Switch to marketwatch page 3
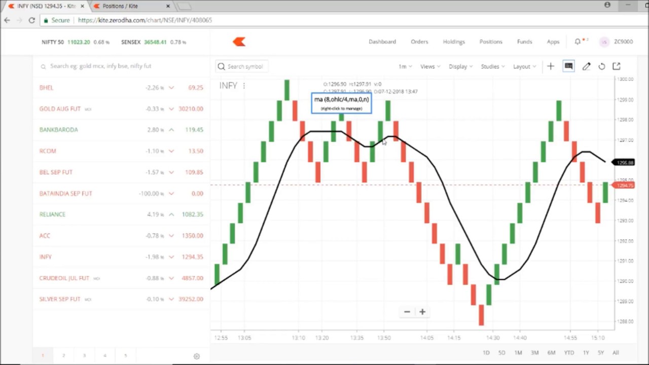The width and height of the screenshot is (649, 365). click(84, 356)
